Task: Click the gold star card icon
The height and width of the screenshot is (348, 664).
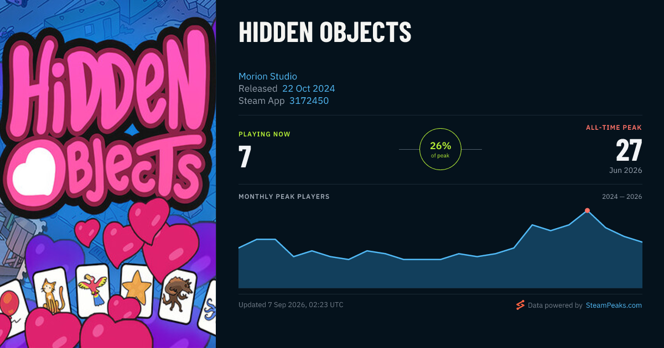Action: tap(136, 288)
